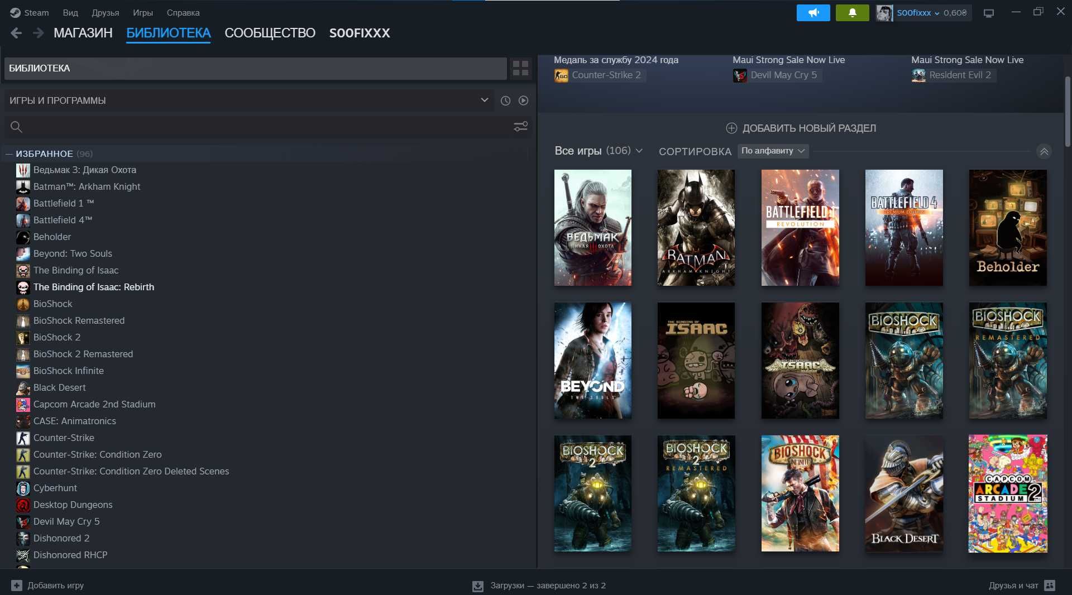Select the Battlefield 1 Revolution cover

(x=800, y=228)
